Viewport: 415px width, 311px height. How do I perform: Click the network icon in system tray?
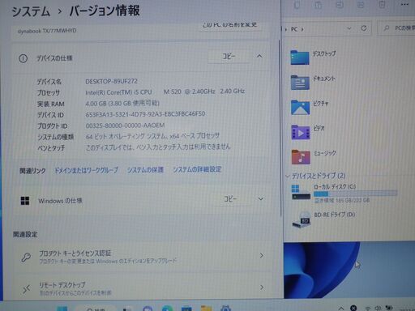[368, 308]
